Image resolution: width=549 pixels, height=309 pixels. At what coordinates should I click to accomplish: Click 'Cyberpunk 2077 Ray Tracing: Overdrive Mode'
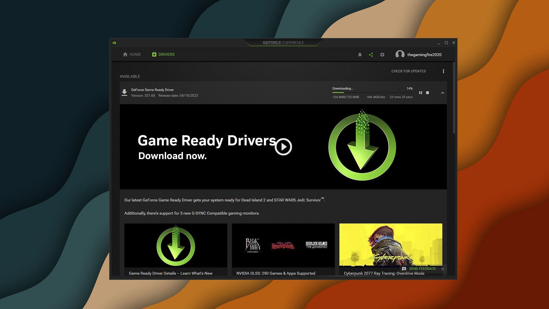(384, 273)
